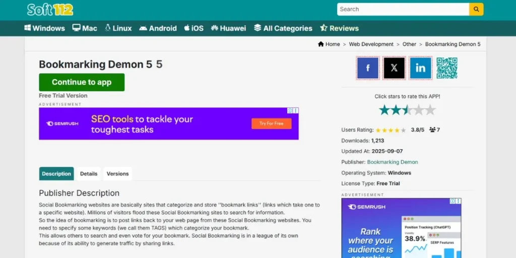Click the Updated At 2025-09-07 text

[x=372, y=151]
